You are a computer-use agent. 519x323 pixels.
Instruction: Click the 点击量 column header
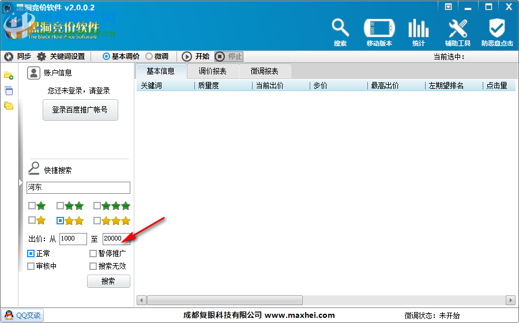pos(499,86)
